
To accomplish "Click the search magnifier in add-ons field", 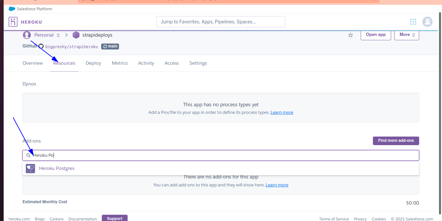I will (28, 155).
